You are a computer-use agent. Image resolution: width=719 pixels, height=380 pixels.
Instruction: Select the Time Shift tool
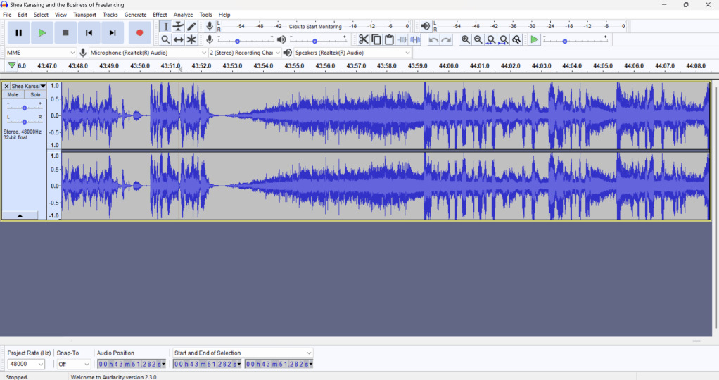(x=179, y=40)
